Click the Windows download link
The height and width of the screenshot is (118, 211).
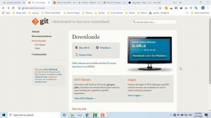[105, 48]
